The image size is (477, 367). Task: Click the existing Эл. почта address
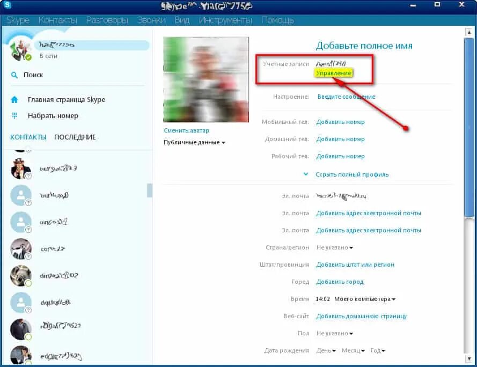(x=341, y=196)
